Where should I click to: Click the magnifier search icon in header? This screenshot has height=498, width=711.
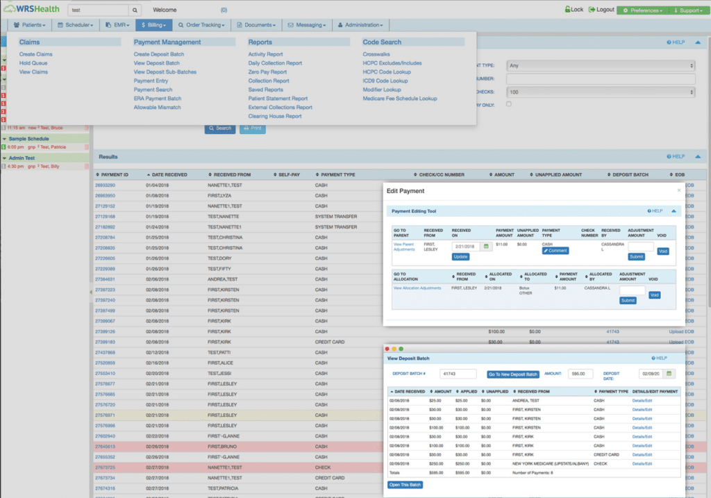pos(135,10)
